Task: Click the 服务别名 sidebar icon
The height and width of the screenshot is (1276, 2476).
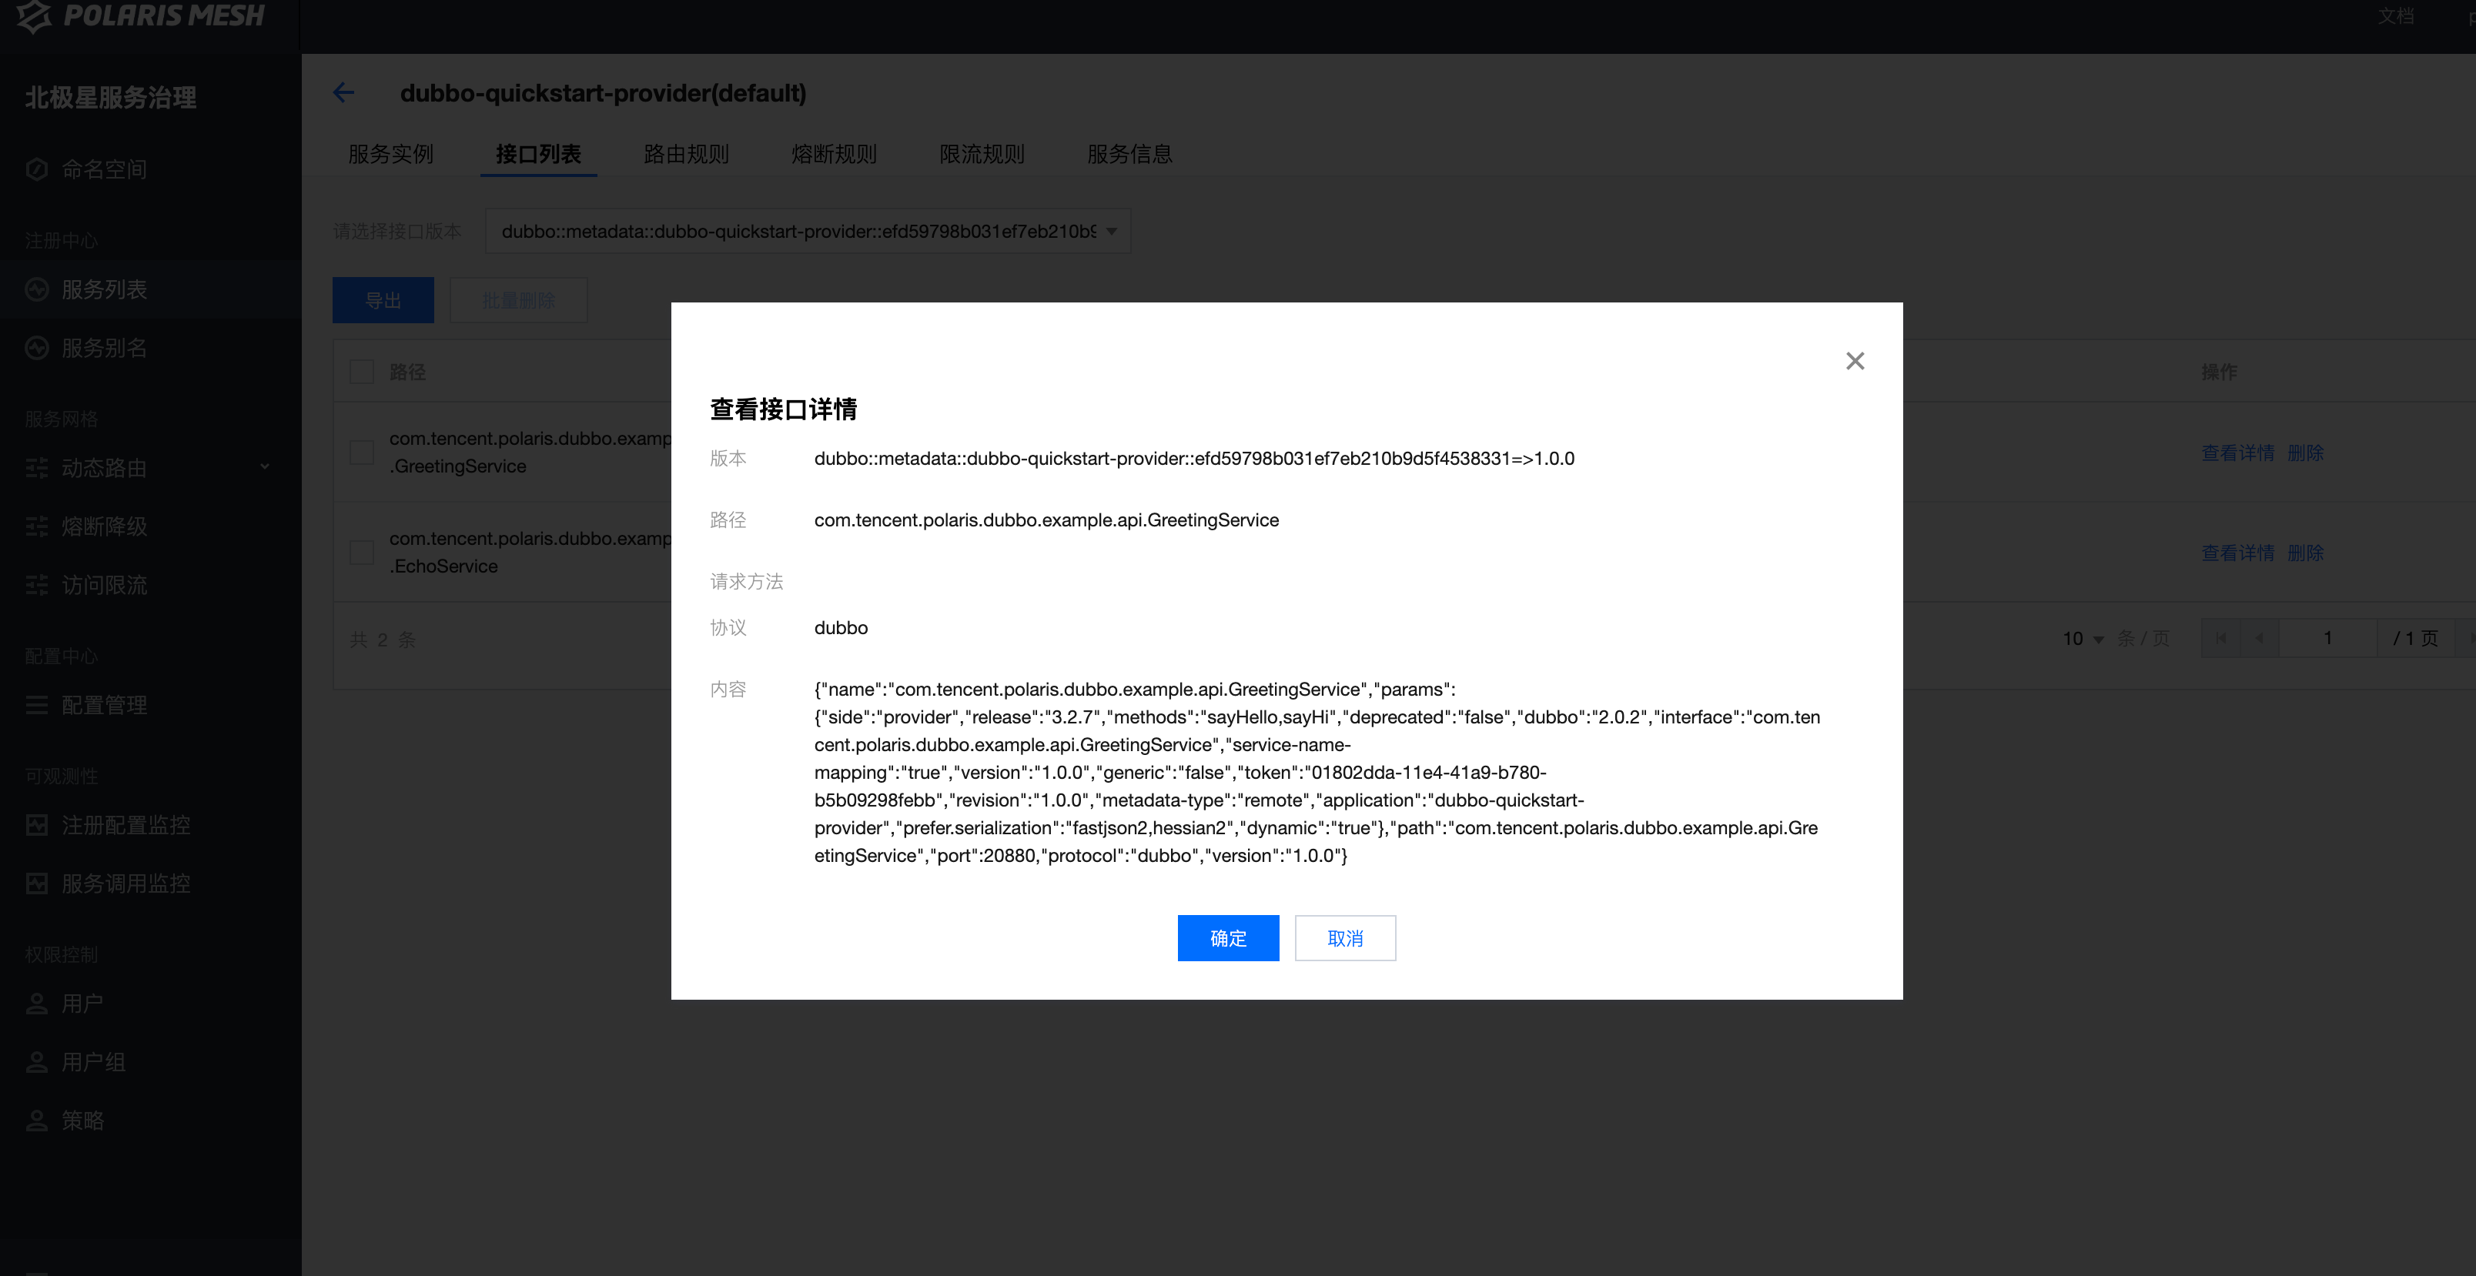Action: click(36, 348)
